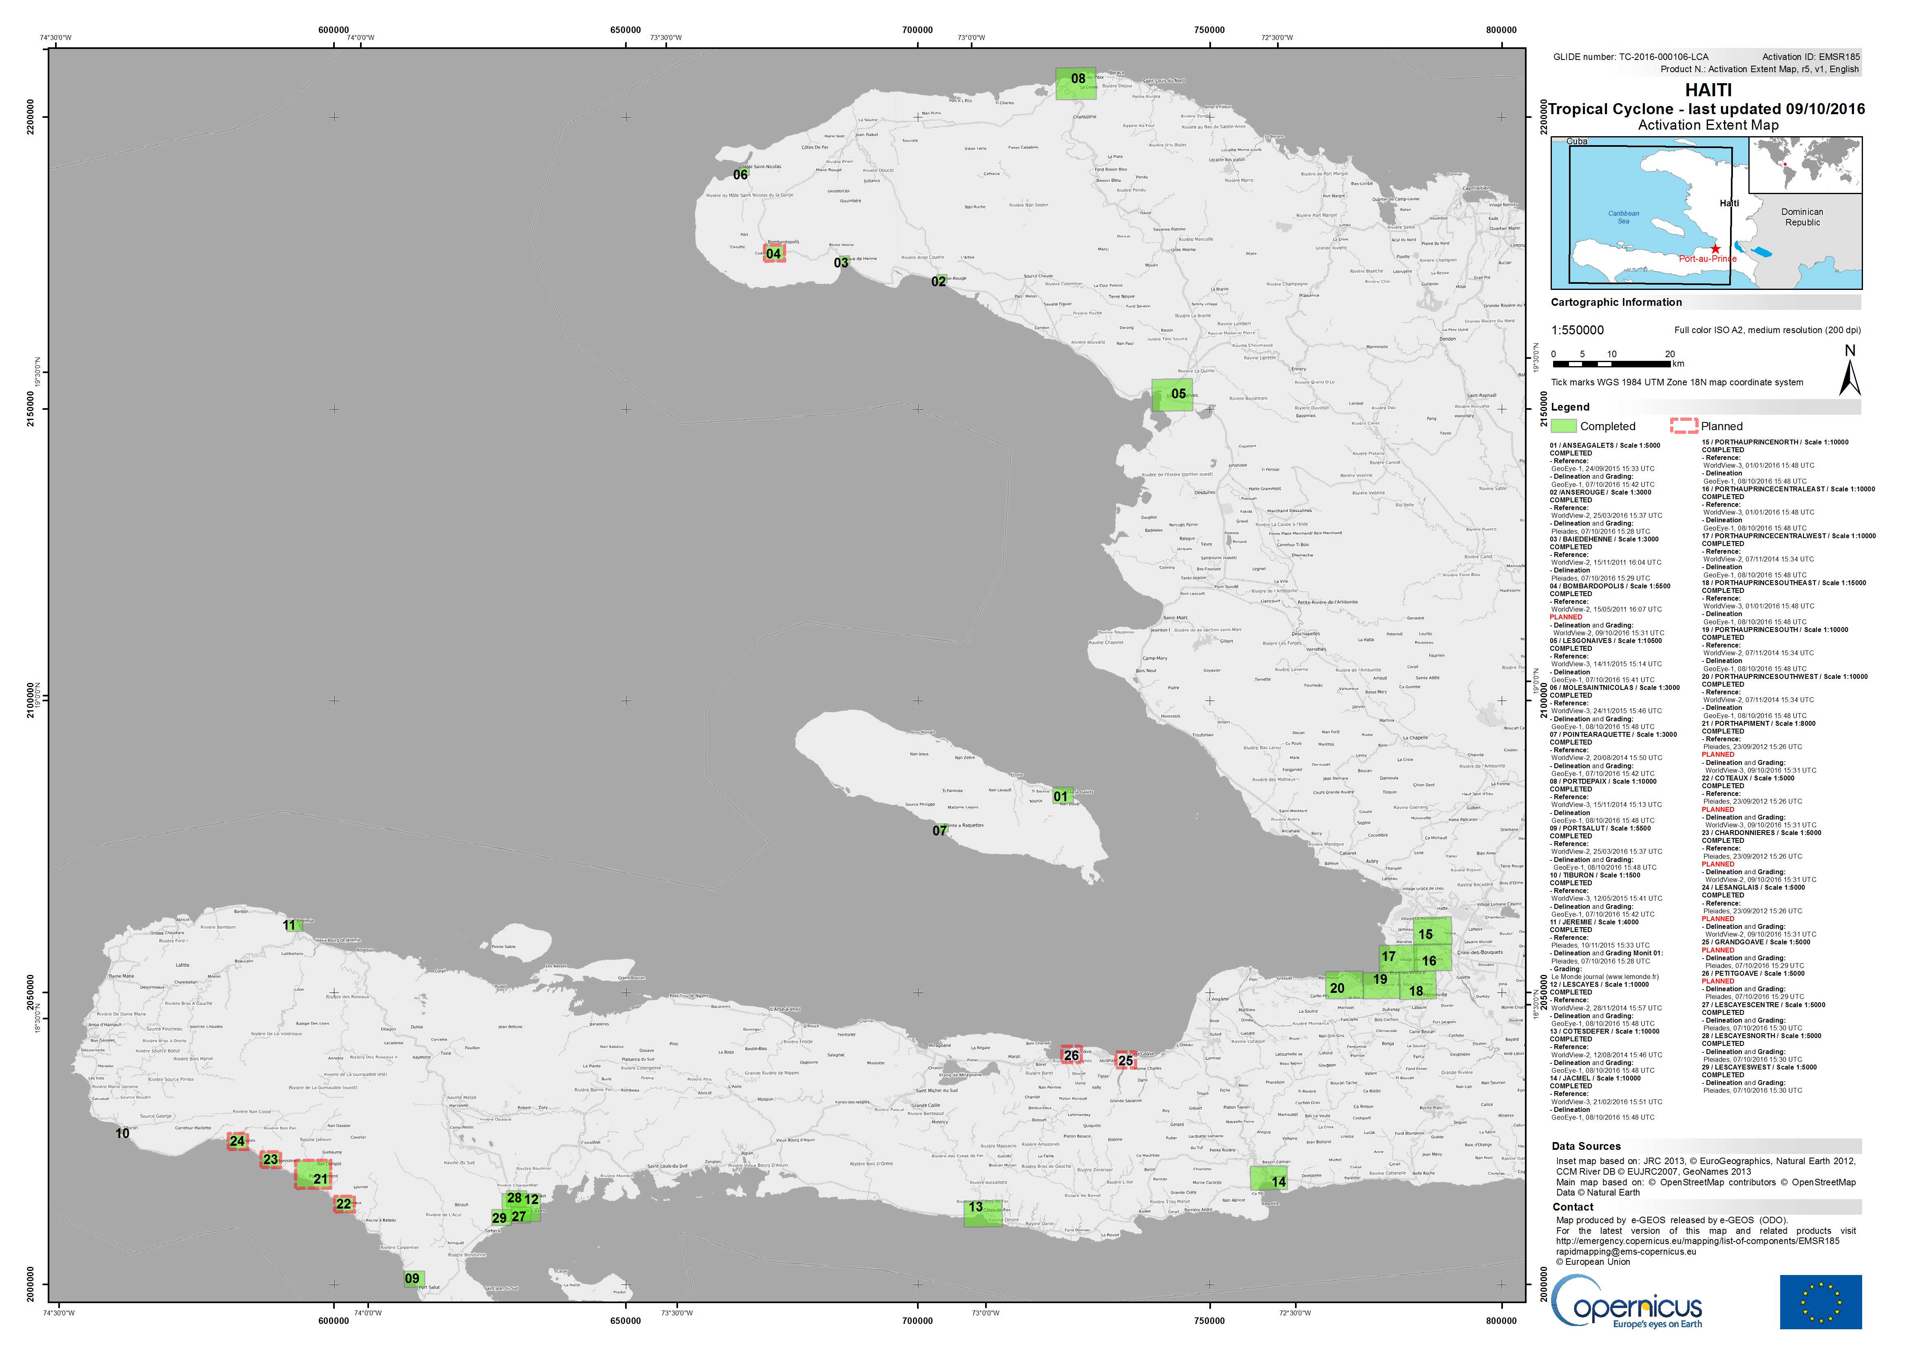Select planned area marker 23 on the map
The height and width of the screenshot is (1348, 1907).
tap(271, 1160)
